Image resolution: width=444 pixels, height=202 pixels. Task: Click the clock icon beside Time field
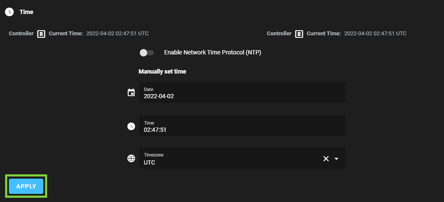point(131,126)
